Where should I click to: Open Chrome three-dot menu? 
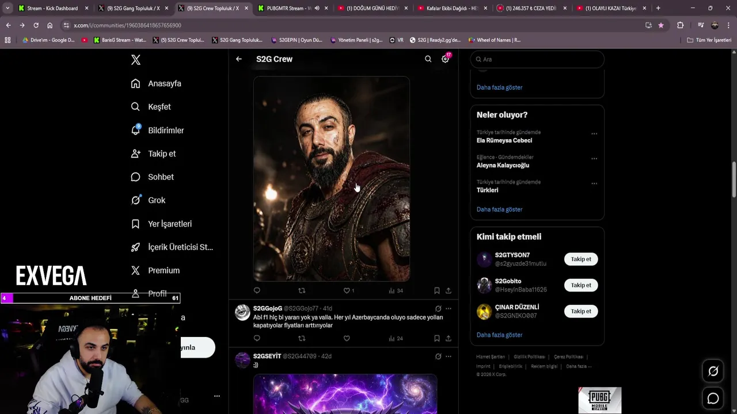[728, 25]
